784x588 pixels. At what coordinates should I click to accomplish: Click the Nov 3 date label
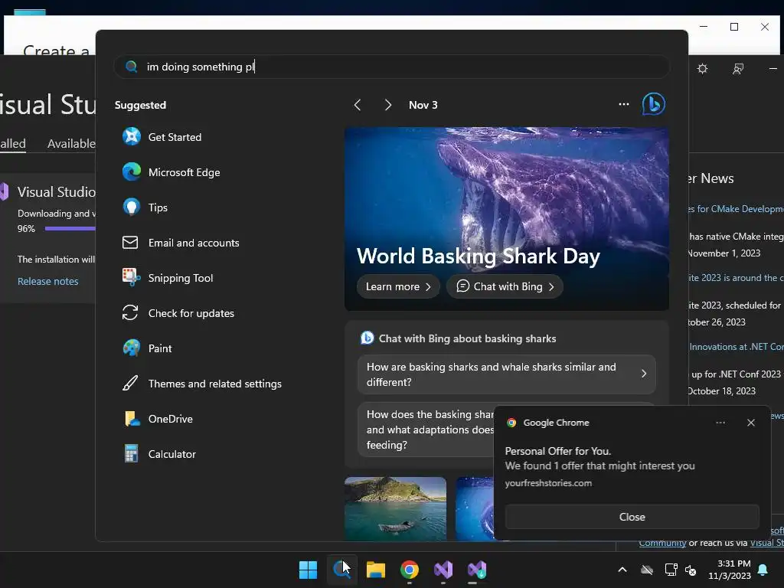click(423, 105)
